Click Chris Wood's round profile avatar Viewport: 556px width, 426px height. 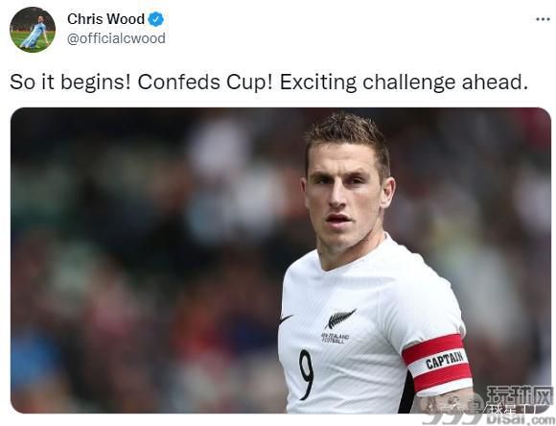pos(33,30)
